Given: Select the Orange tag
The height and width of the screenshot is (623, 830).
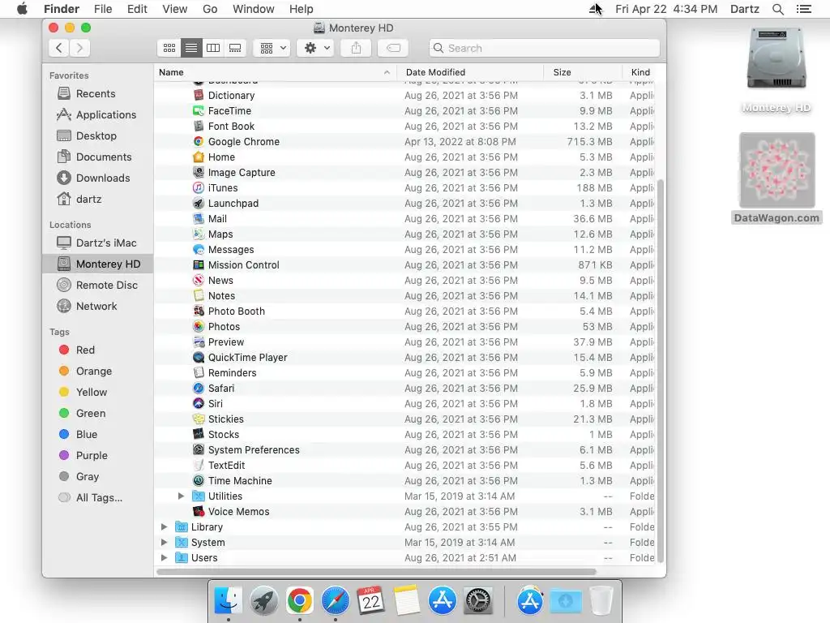Looking at the screenshot, I should pyautogui.click(x=97, y=371).
